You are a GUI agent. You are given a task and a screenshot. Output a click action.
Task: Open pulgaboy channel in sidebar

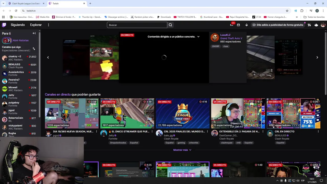19,104
